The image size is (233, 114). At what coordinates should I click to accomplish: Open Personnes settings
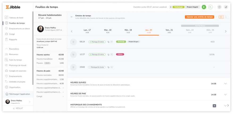click(14, 54)
